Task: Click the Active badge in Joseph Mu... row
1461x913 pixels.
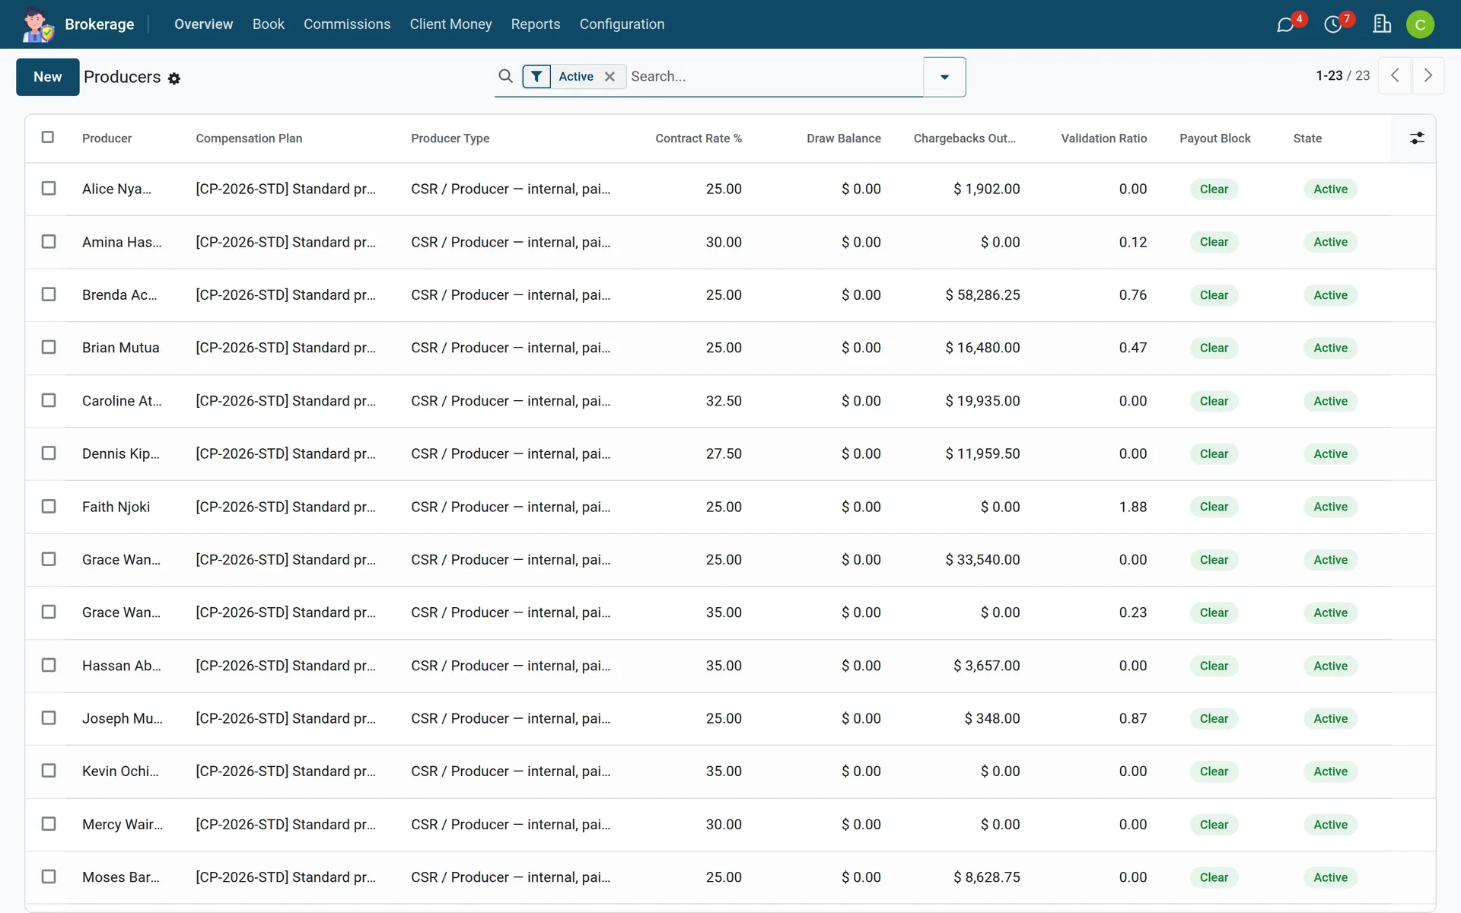Action: (x=1330, y=718)
